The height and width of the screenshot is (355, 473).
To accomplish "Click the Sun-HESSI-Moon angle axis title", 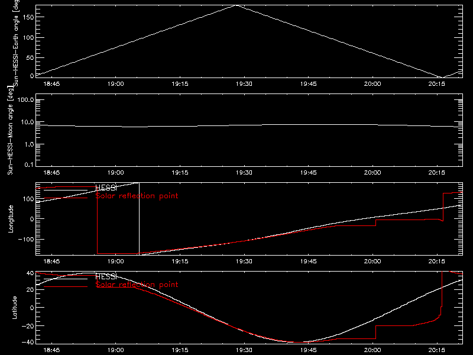I will click(10, 130).
